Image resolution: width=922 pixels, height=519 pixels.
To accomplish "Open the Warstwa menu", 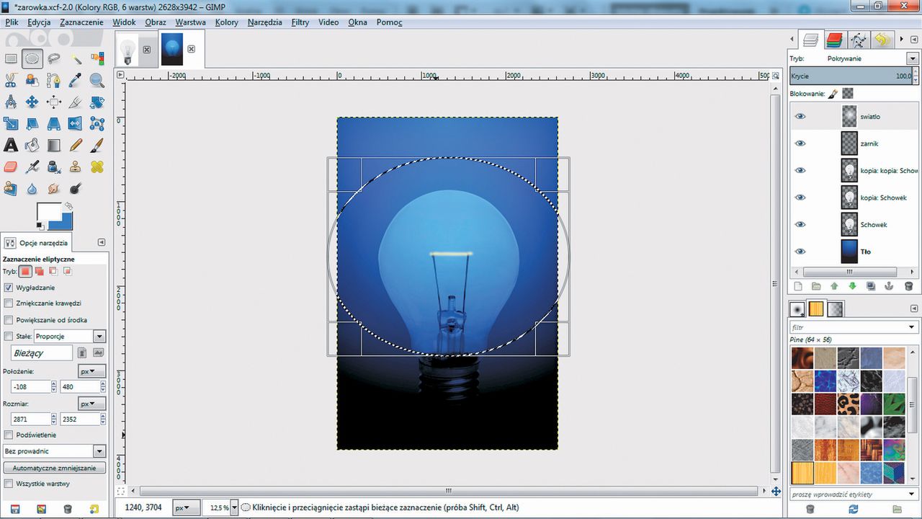I will pos(190,22).
